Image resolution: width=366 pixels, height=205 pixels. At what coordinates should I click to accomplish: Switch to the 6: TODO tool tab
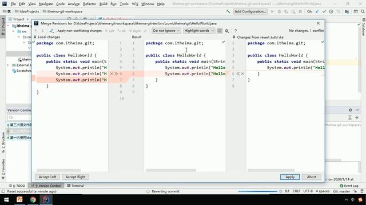point(17,186)
